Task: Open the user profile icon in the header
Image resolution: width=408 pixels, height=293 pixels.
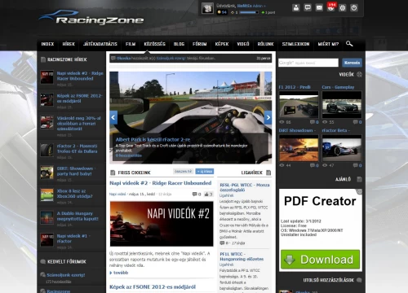Action: (x=296, y=7)
